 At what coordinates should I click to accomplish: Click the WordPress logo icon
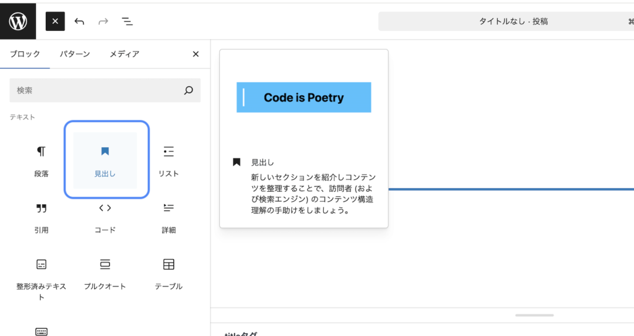[x=18, y=22]
